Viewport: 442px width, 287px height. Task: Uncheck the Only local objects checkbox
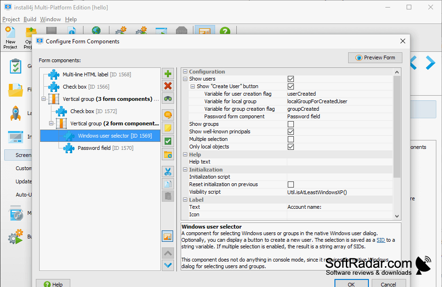(291, 147)
